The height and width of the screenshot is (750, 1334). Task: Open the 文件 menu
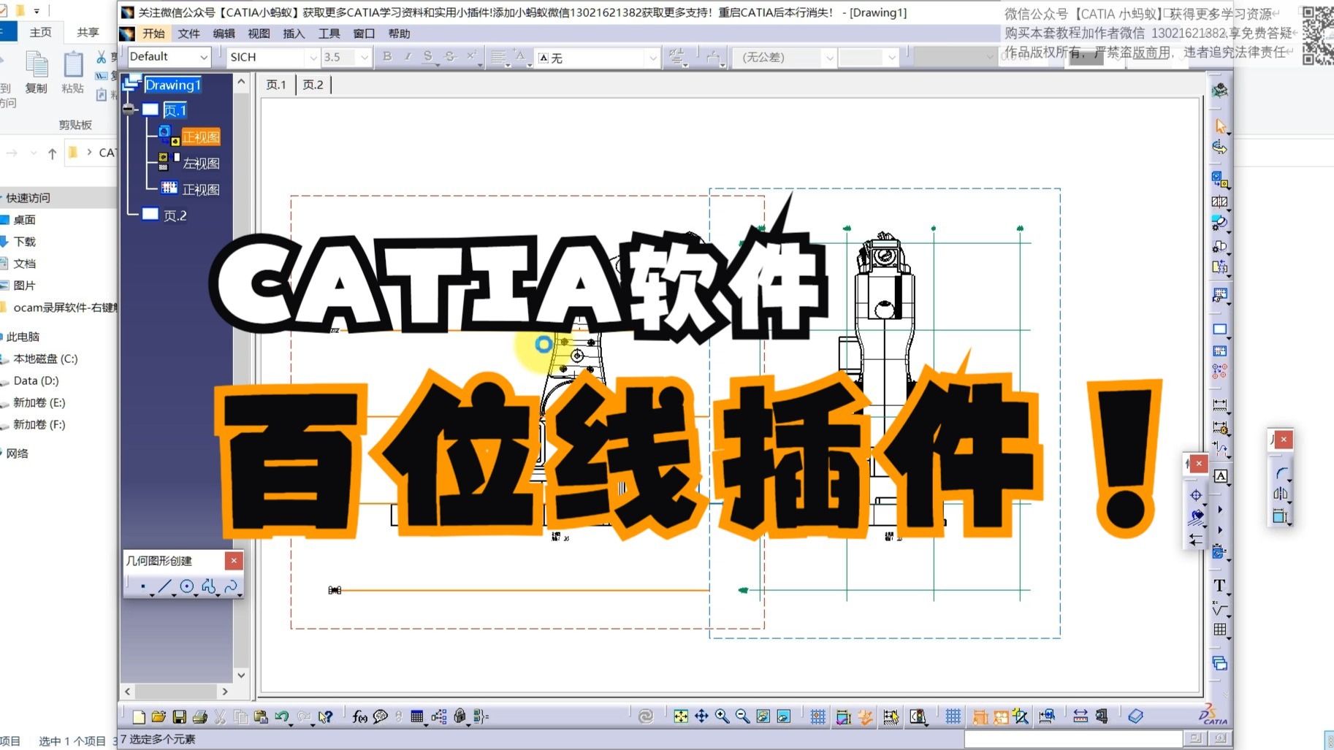point(188,34)
